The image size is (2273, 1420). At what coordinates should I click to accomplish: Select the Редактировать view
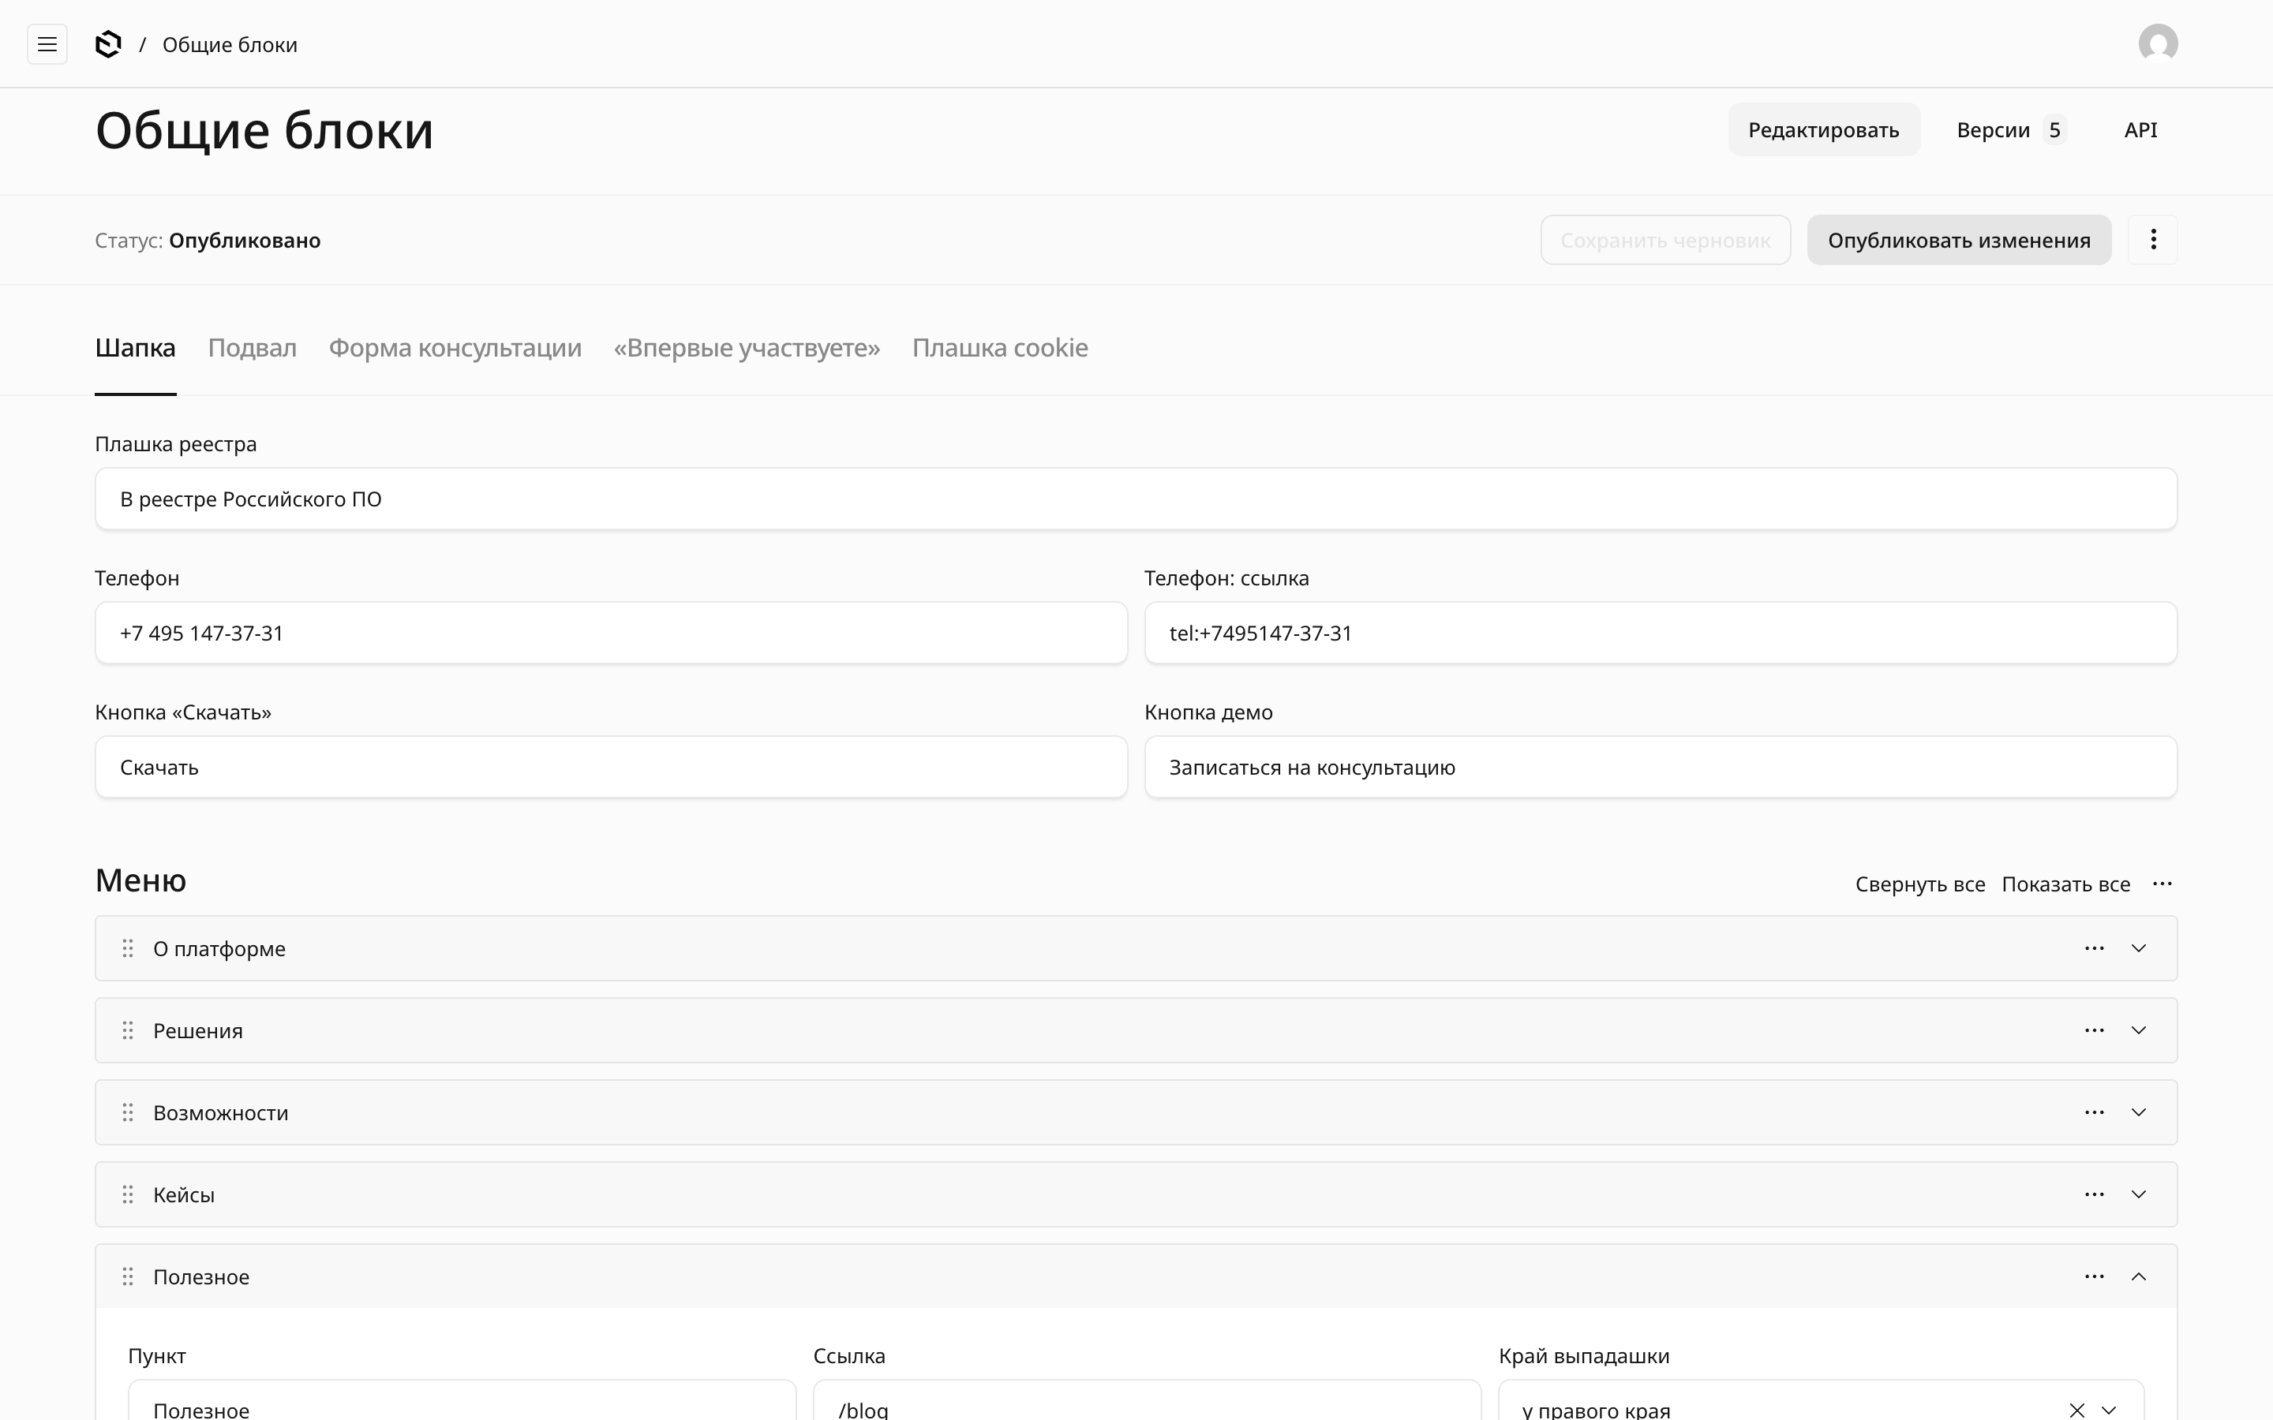click(x=1823, y=129)
